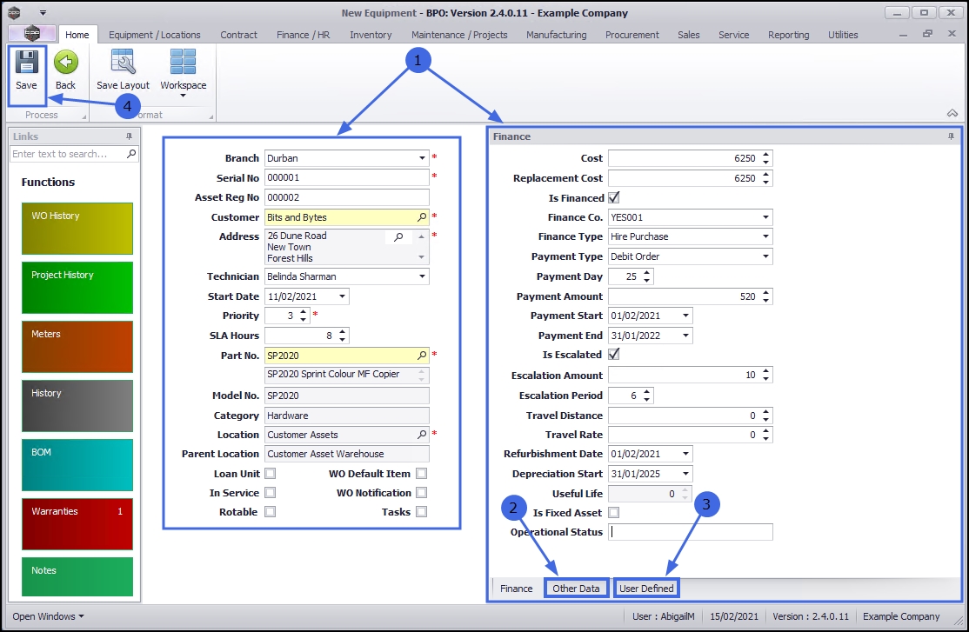Open the Meters tile

[77, 347]
